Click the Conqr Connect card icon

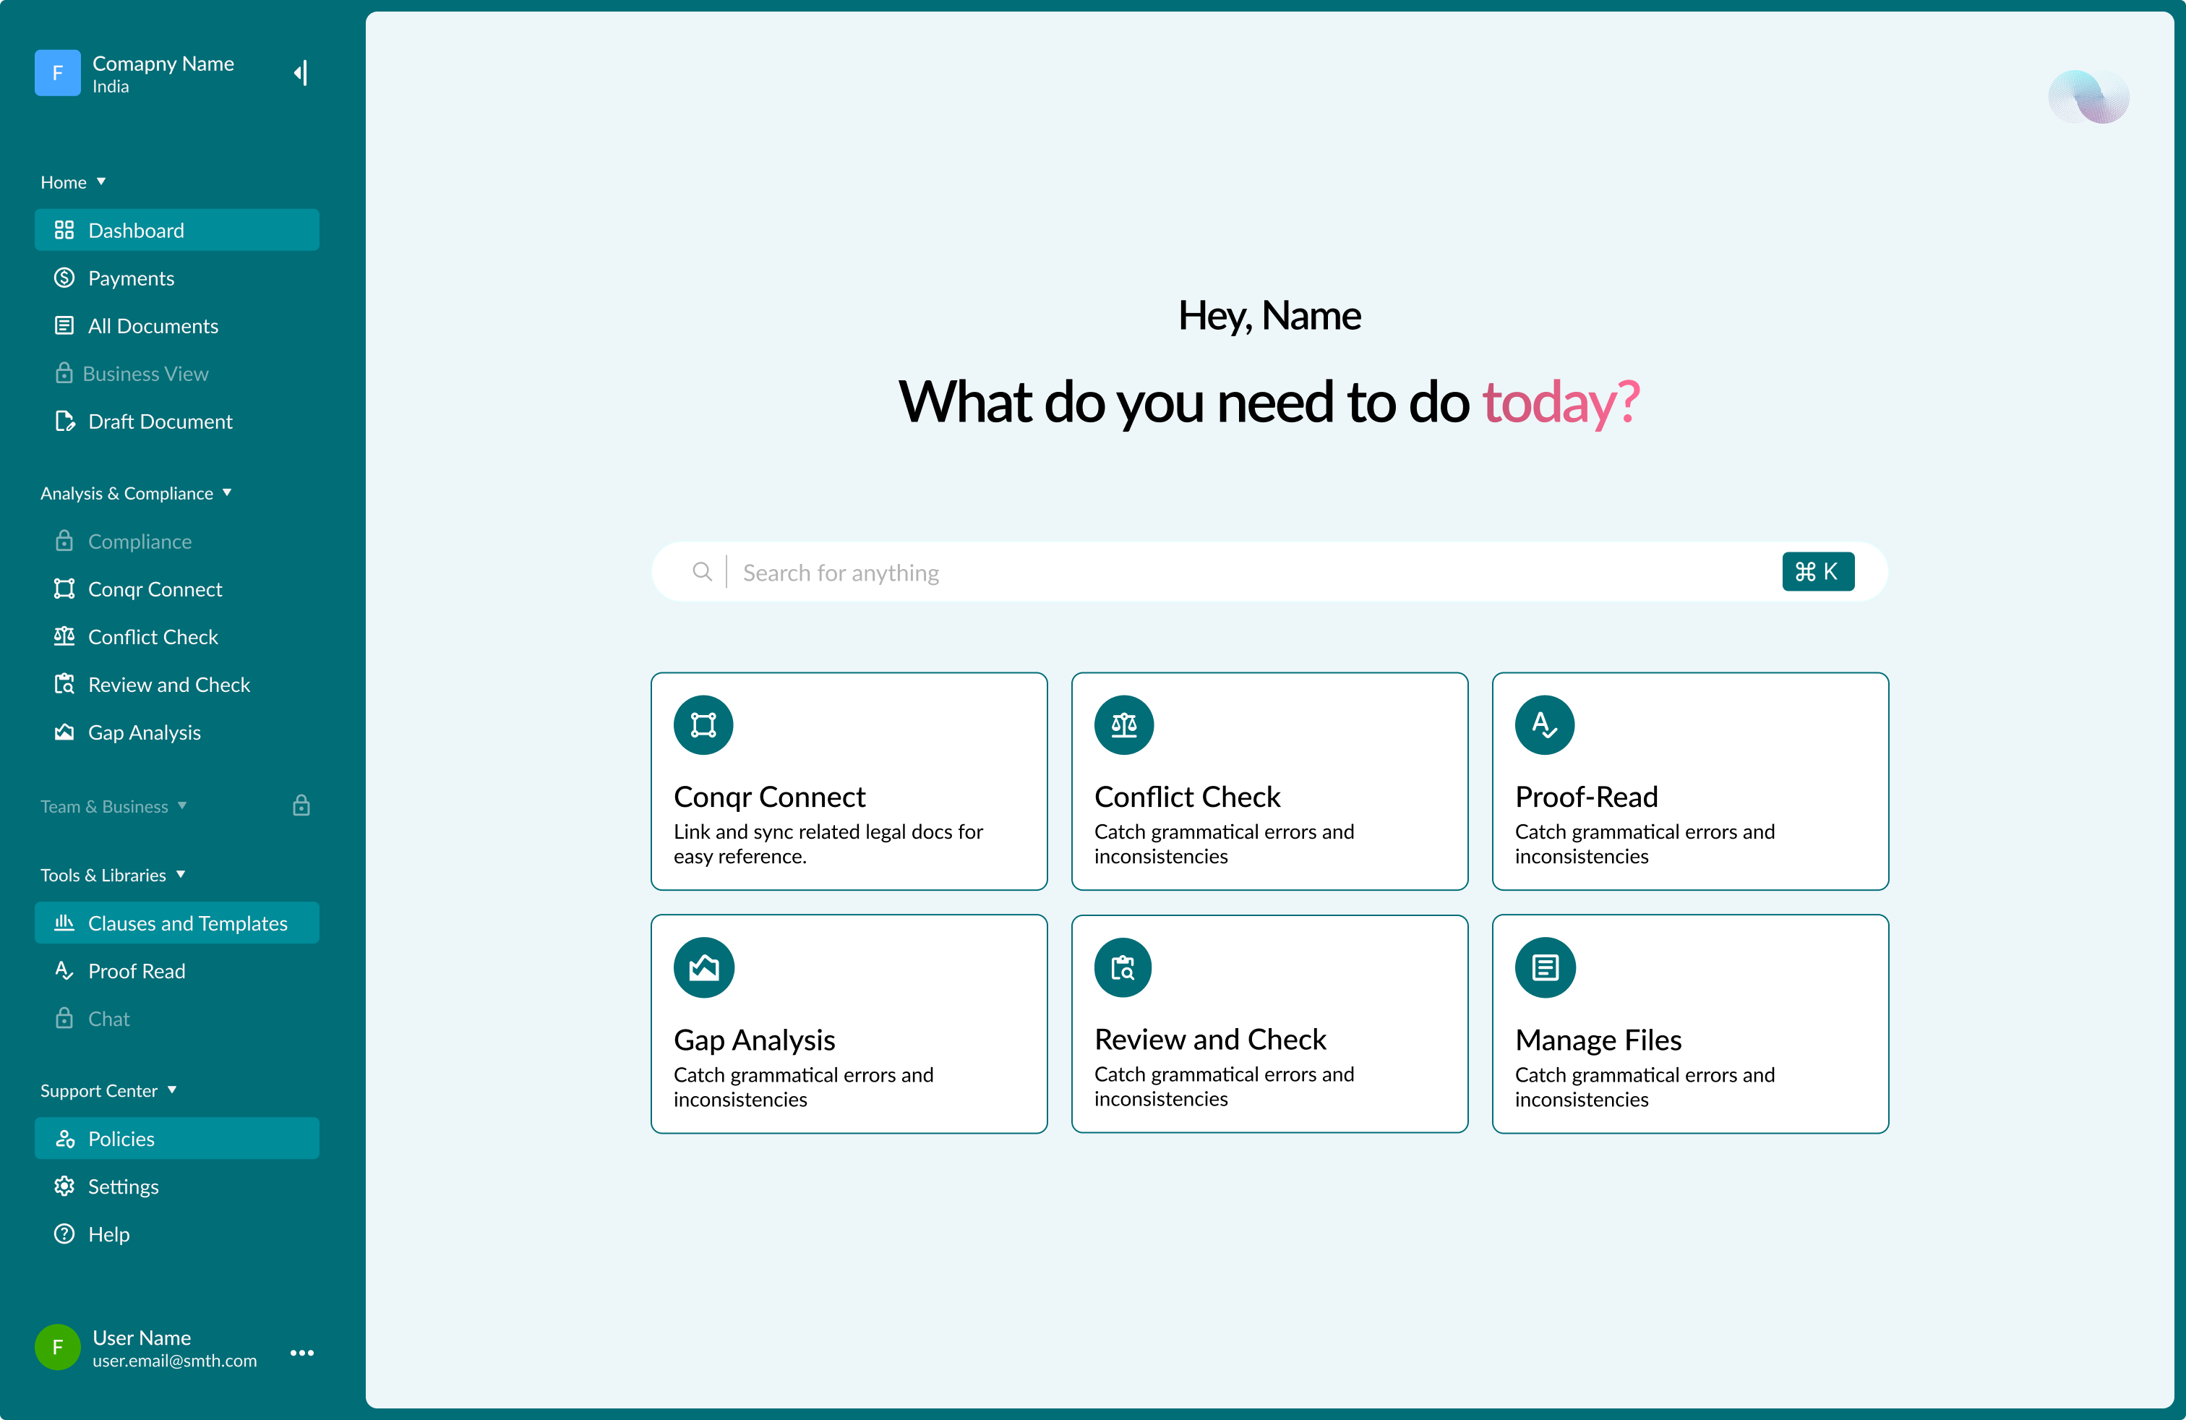[x=703, y=724]
